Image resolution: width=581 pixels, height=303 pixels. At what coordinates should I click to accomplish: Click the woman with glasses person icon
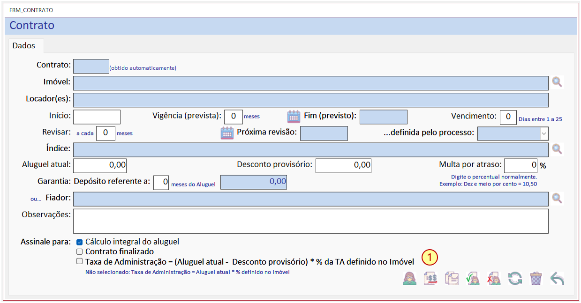click(x=410, y=279)
